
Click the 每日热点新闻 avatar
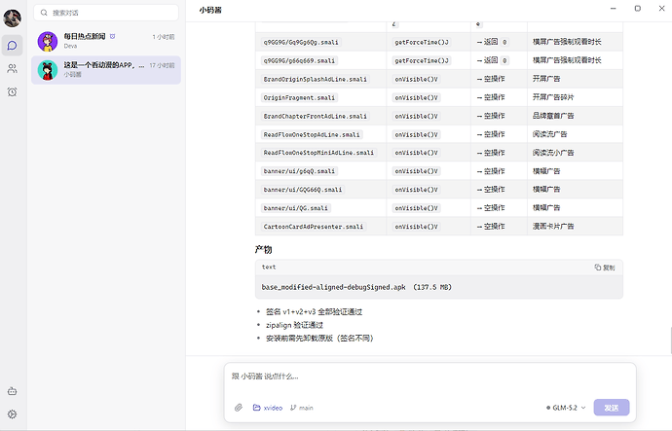click(48, 41)
